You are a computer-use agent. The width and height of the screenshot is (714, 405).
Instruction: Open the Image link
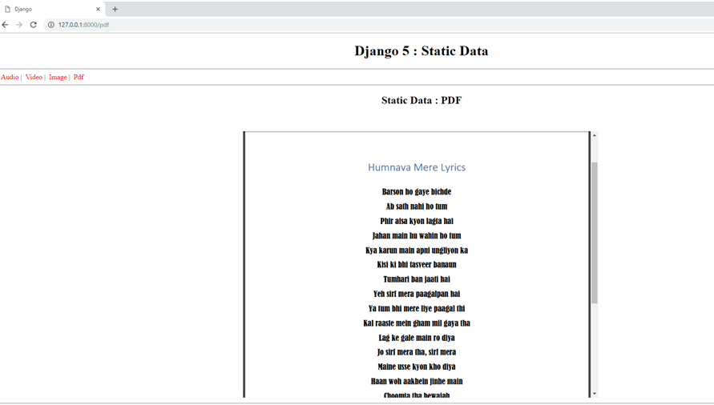(58, 77)
